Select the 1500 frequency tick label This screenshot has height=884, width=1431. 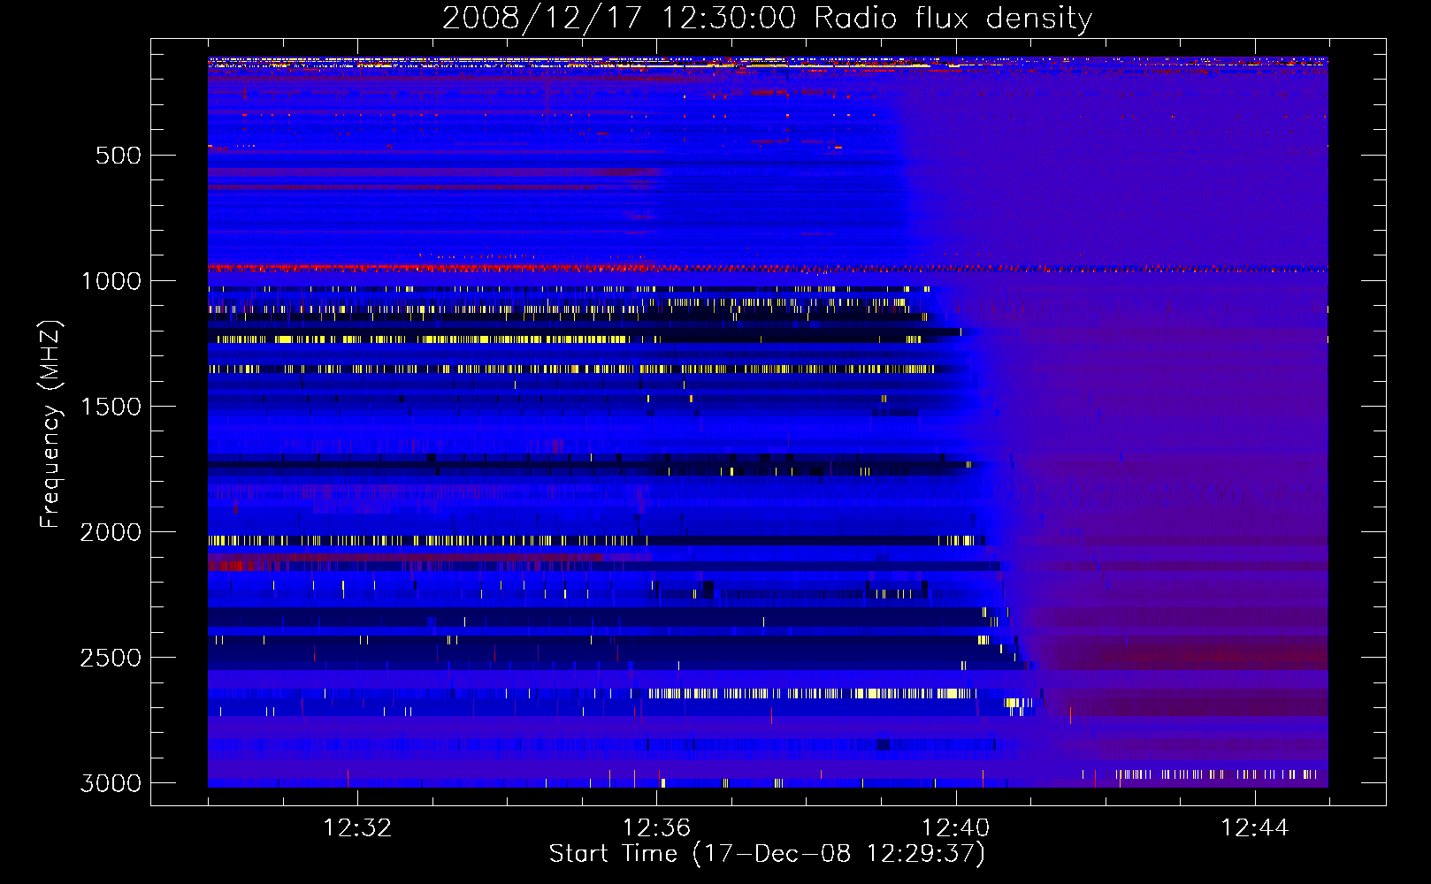[x=111, y=408]
